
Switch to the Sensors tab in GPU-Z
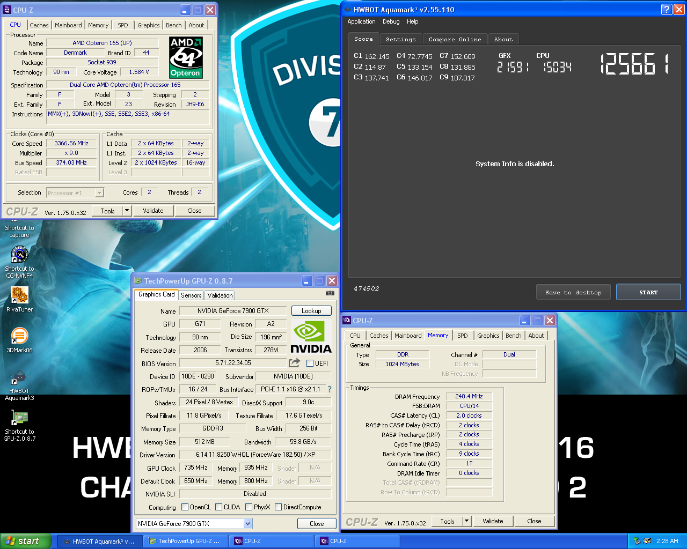pyautogui.click(x=191, y=295)
